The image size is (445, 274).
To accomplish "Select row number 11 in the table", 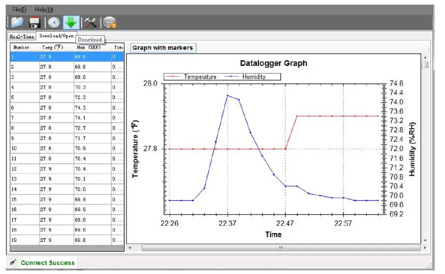I will pos(67,158).
